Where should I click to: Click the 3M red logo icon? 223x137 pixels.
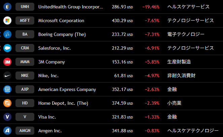tap(7, 62)
